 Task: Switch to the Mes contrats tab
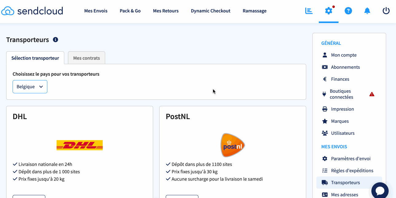click(86, 58)
